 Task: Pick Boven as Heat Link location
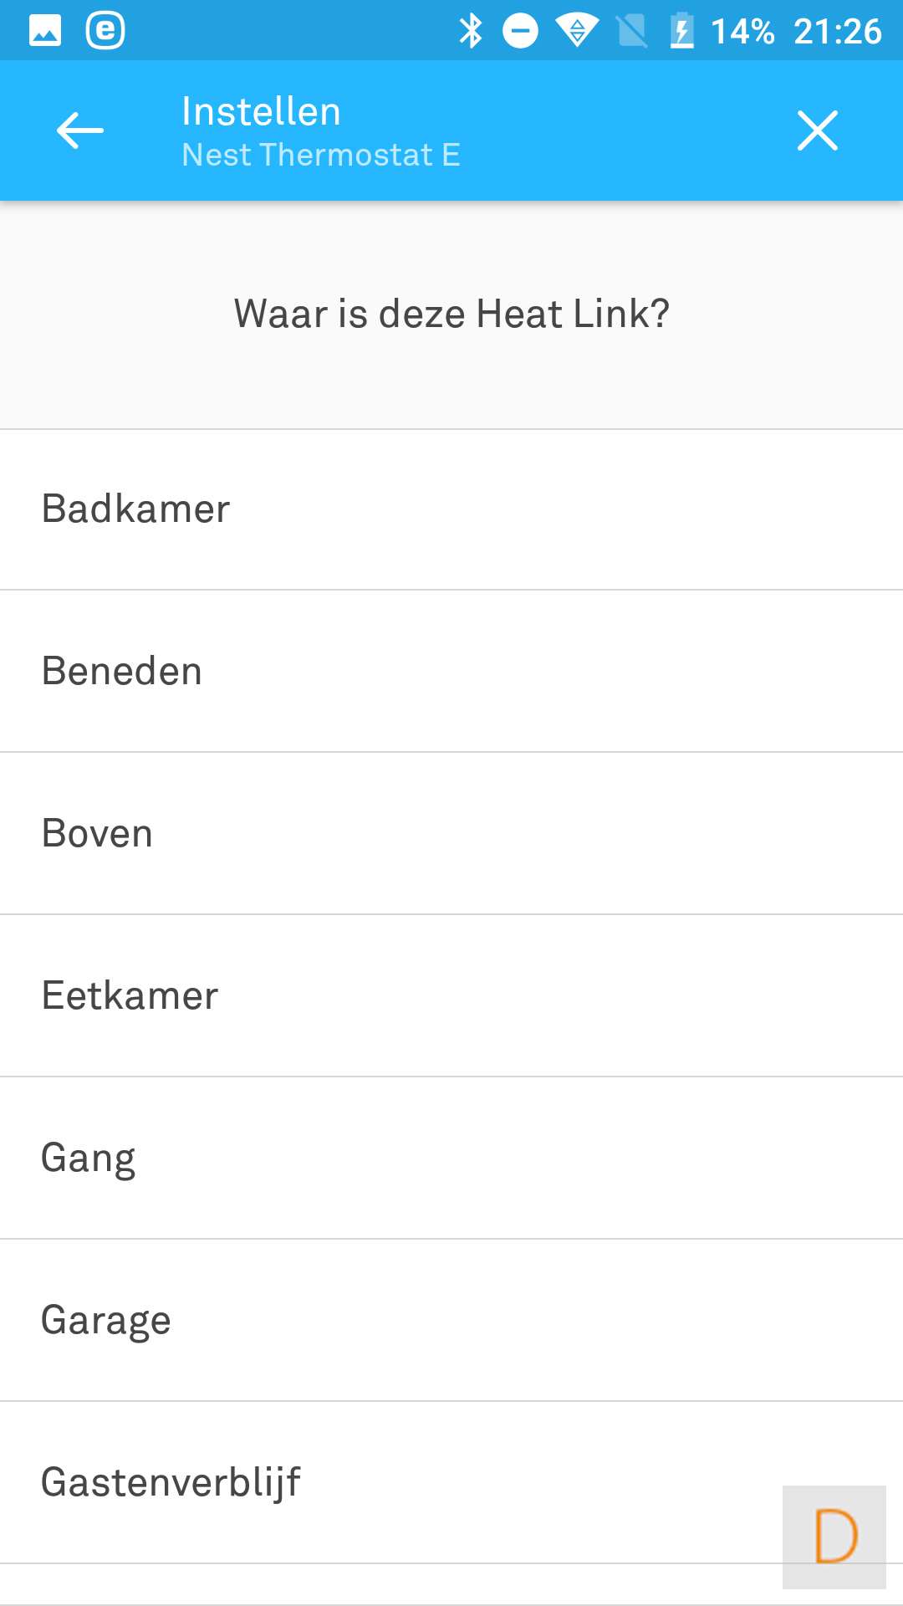tap(451, 834)
